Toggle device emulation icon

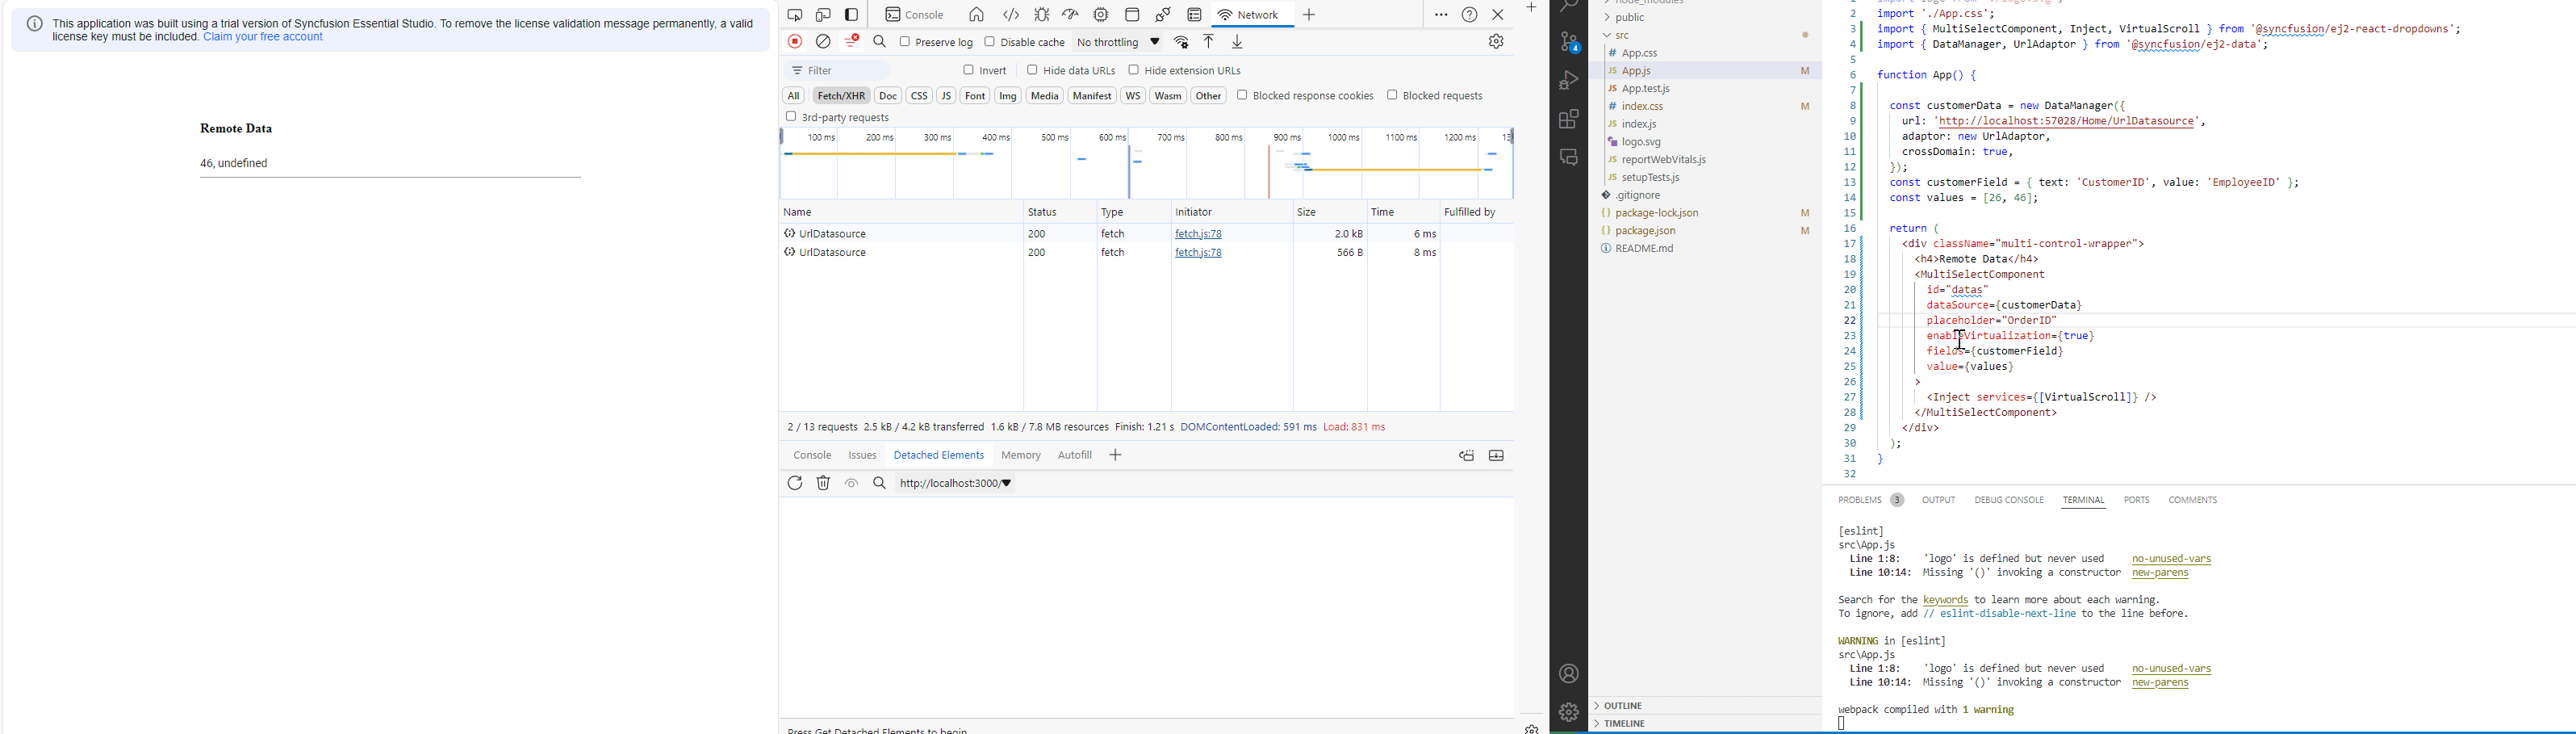(x=823, y=15)
